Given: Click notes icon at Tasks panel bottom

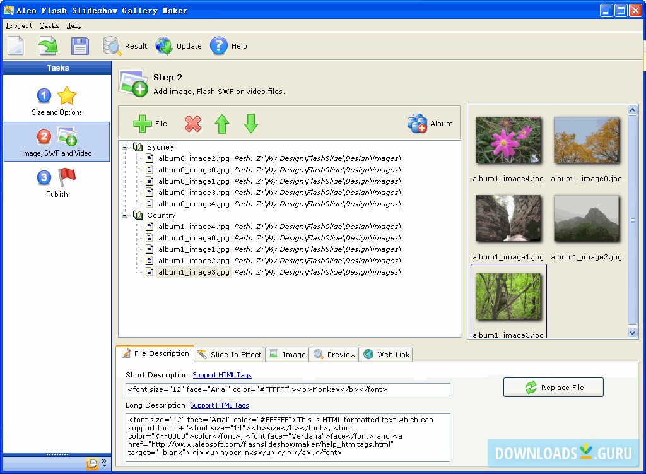Looking at the screenshot, I should pos(92,464).
